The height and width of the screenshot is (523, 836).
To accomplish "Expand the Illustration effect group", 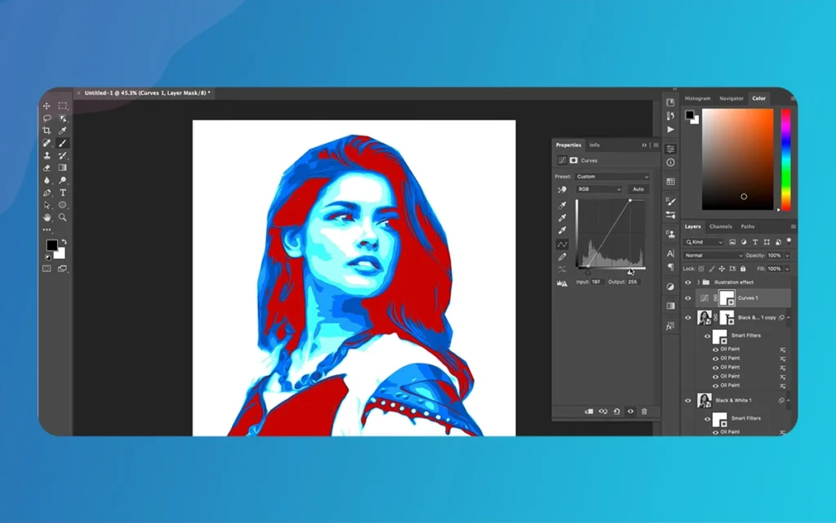I will (697, 282).
